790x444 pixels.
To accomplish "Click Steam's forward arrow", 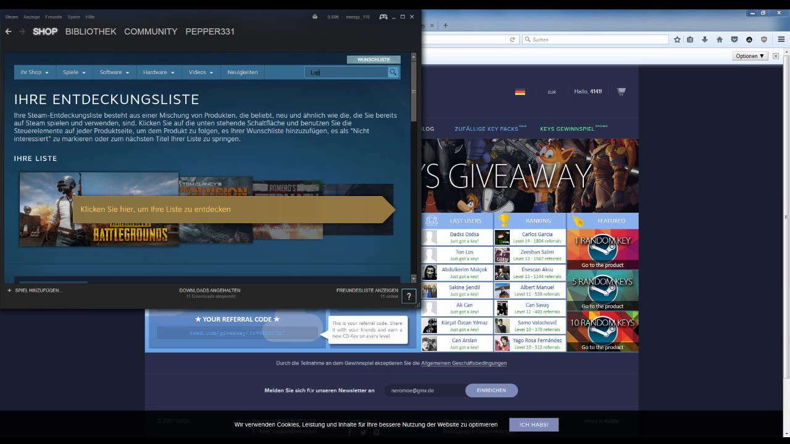I will [22, 31].
